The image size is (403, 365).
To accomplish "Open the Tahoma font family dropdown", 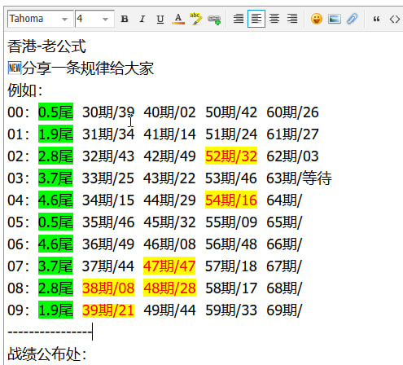I will coord(41,19).
